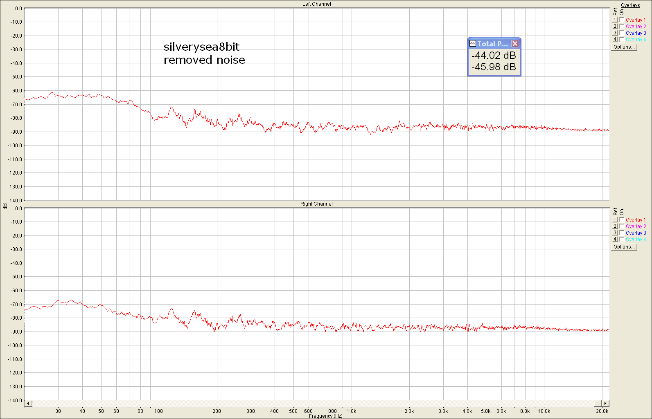This screenshot has width=652, height=419.
Task: Enable Overlay 2 checkbox in Right Channel
Action: click(x=622, y=226)
